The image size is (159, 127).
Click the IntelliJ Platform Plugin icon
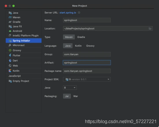coord(10,35)
